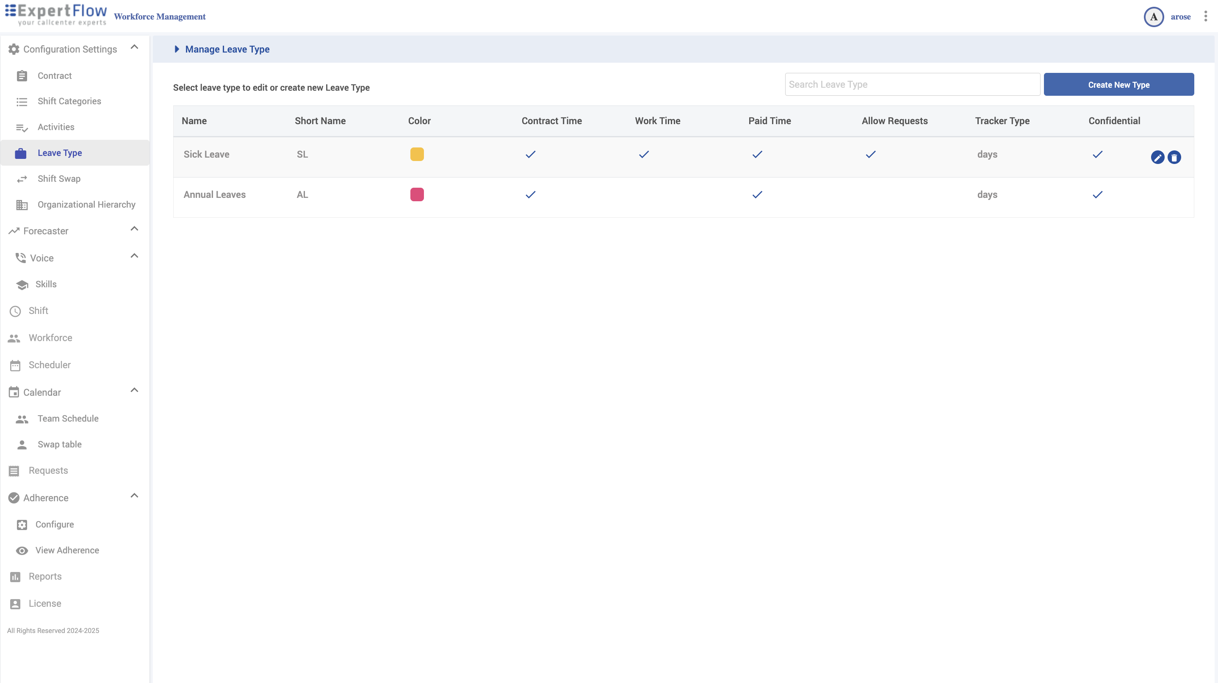Click the Skills graduation cap icon
This screenshot has width=1218, height=683.
(22, 284)
